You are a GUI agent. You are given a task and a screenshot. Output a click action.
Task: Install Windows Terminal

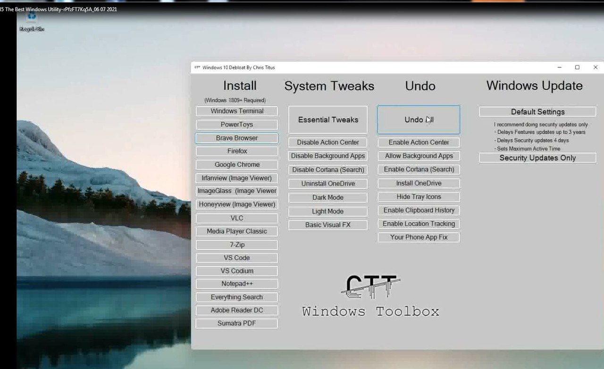click(x=237, y=111)
